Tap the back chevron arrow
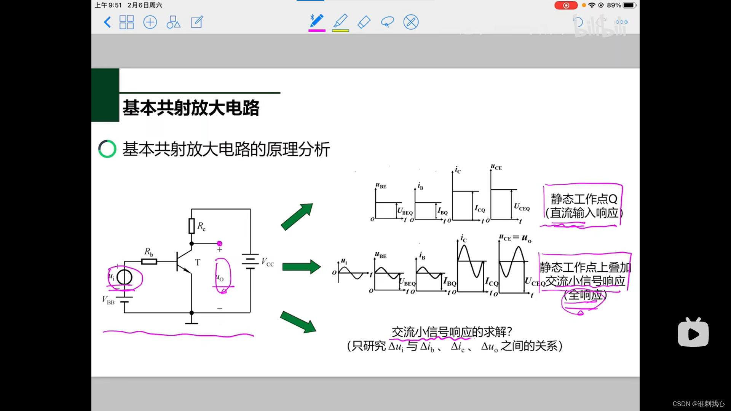The image size is (731, 411). (107, 22)
